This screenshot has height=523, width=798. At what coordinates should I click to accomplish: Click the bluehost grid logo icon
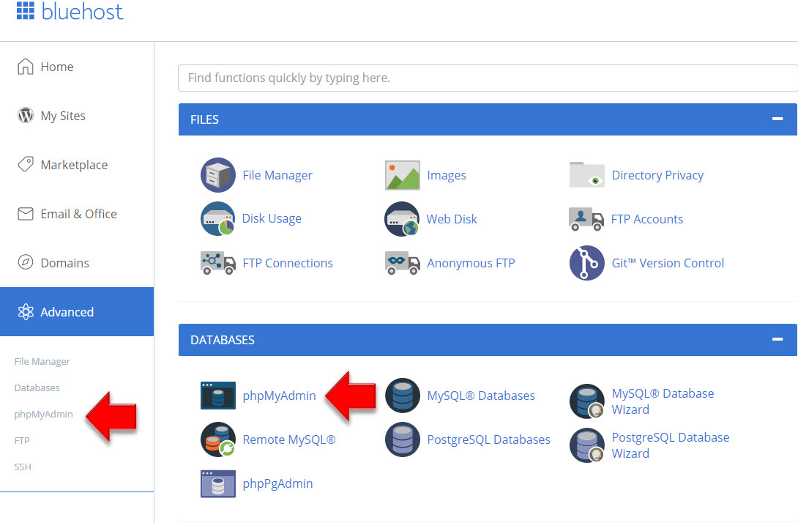tap(26, 11)
